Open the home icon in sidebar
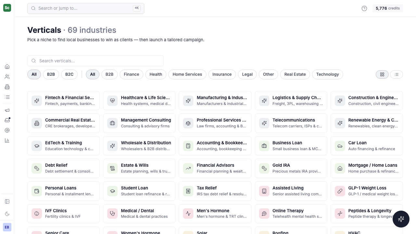The width and height of the screenshot is (416, 234). pos(7,67)
